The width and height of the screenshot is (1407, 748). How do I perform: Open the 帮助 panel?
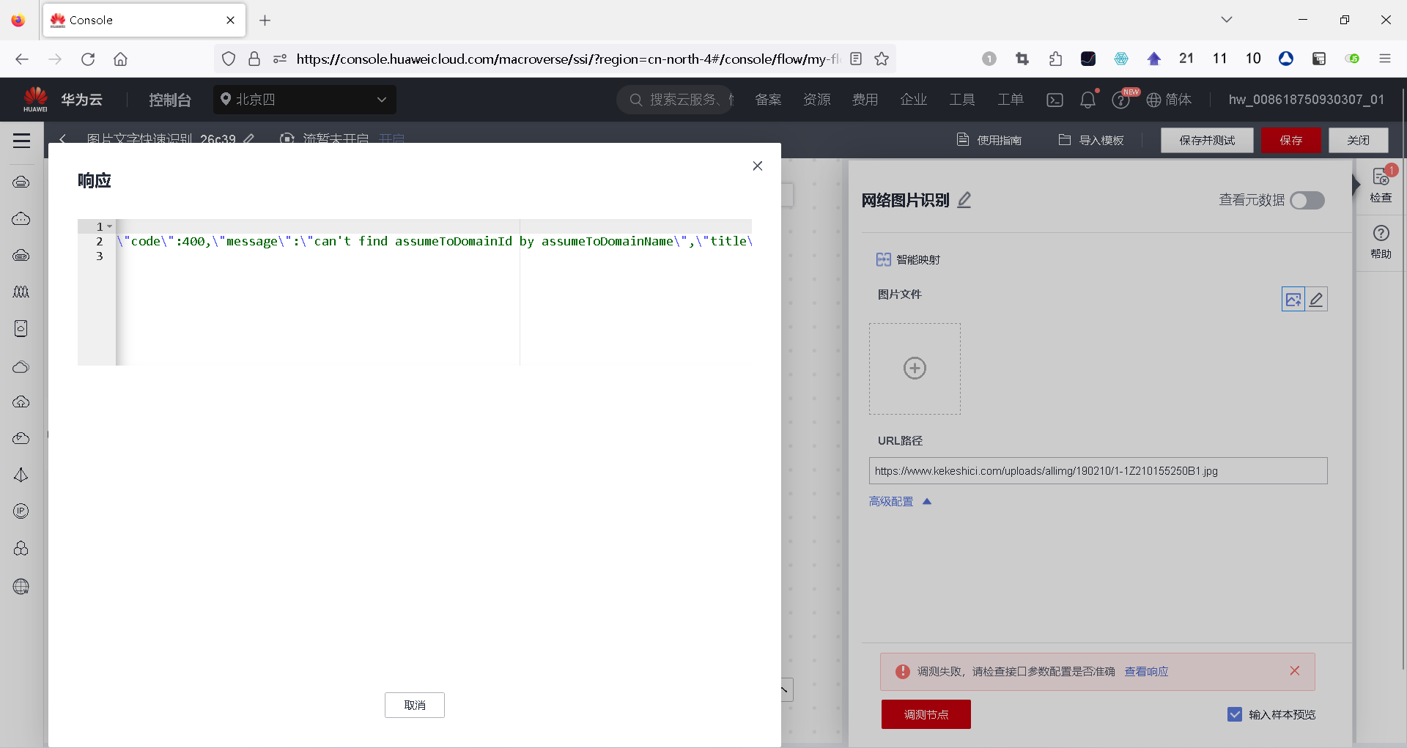point(1381,242)
